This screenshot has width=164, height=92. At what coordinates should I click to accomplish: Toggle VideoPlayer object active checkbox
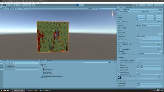[x=121, y=9]
